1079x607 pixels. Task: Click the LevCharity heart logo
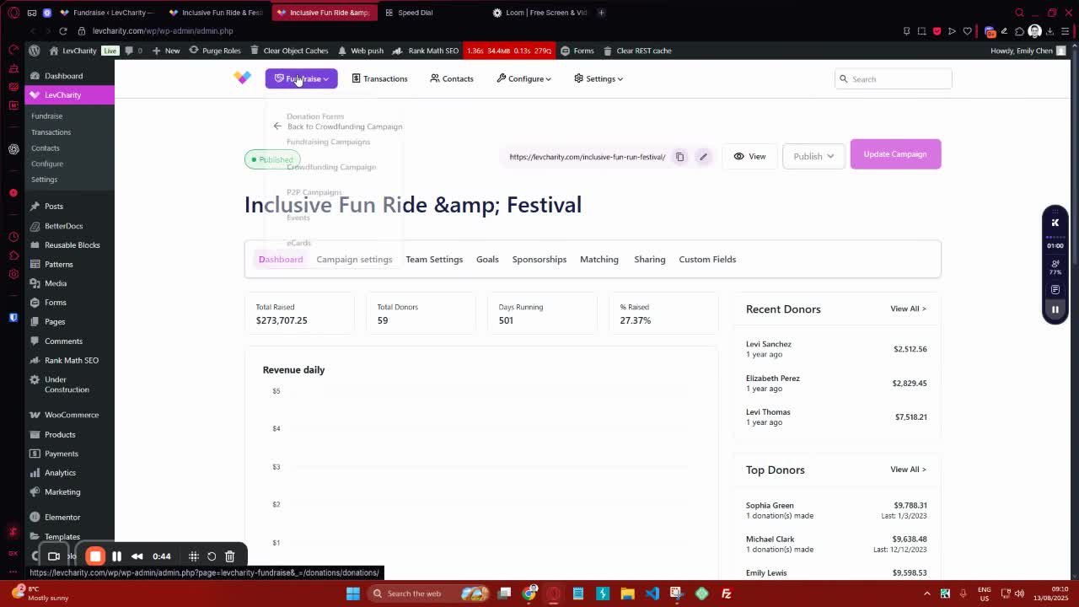point(242,78)
